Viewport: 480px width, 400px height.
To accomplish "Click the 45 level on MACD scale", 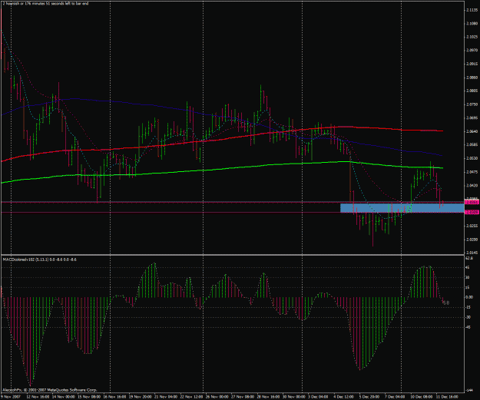I will pos(468,267).
